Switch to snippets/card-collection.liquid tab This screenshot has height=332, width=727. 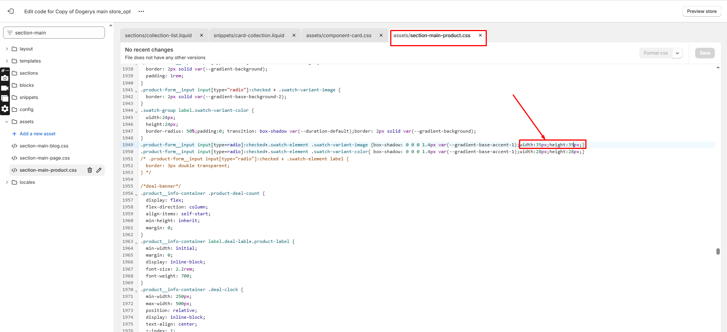click(249, 35)
